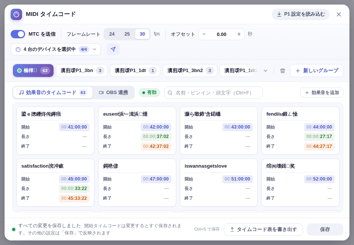Viewport: 354px width, 245px height.
Task: Click start timecode 00:52:00:00
Action: (319, 179)
